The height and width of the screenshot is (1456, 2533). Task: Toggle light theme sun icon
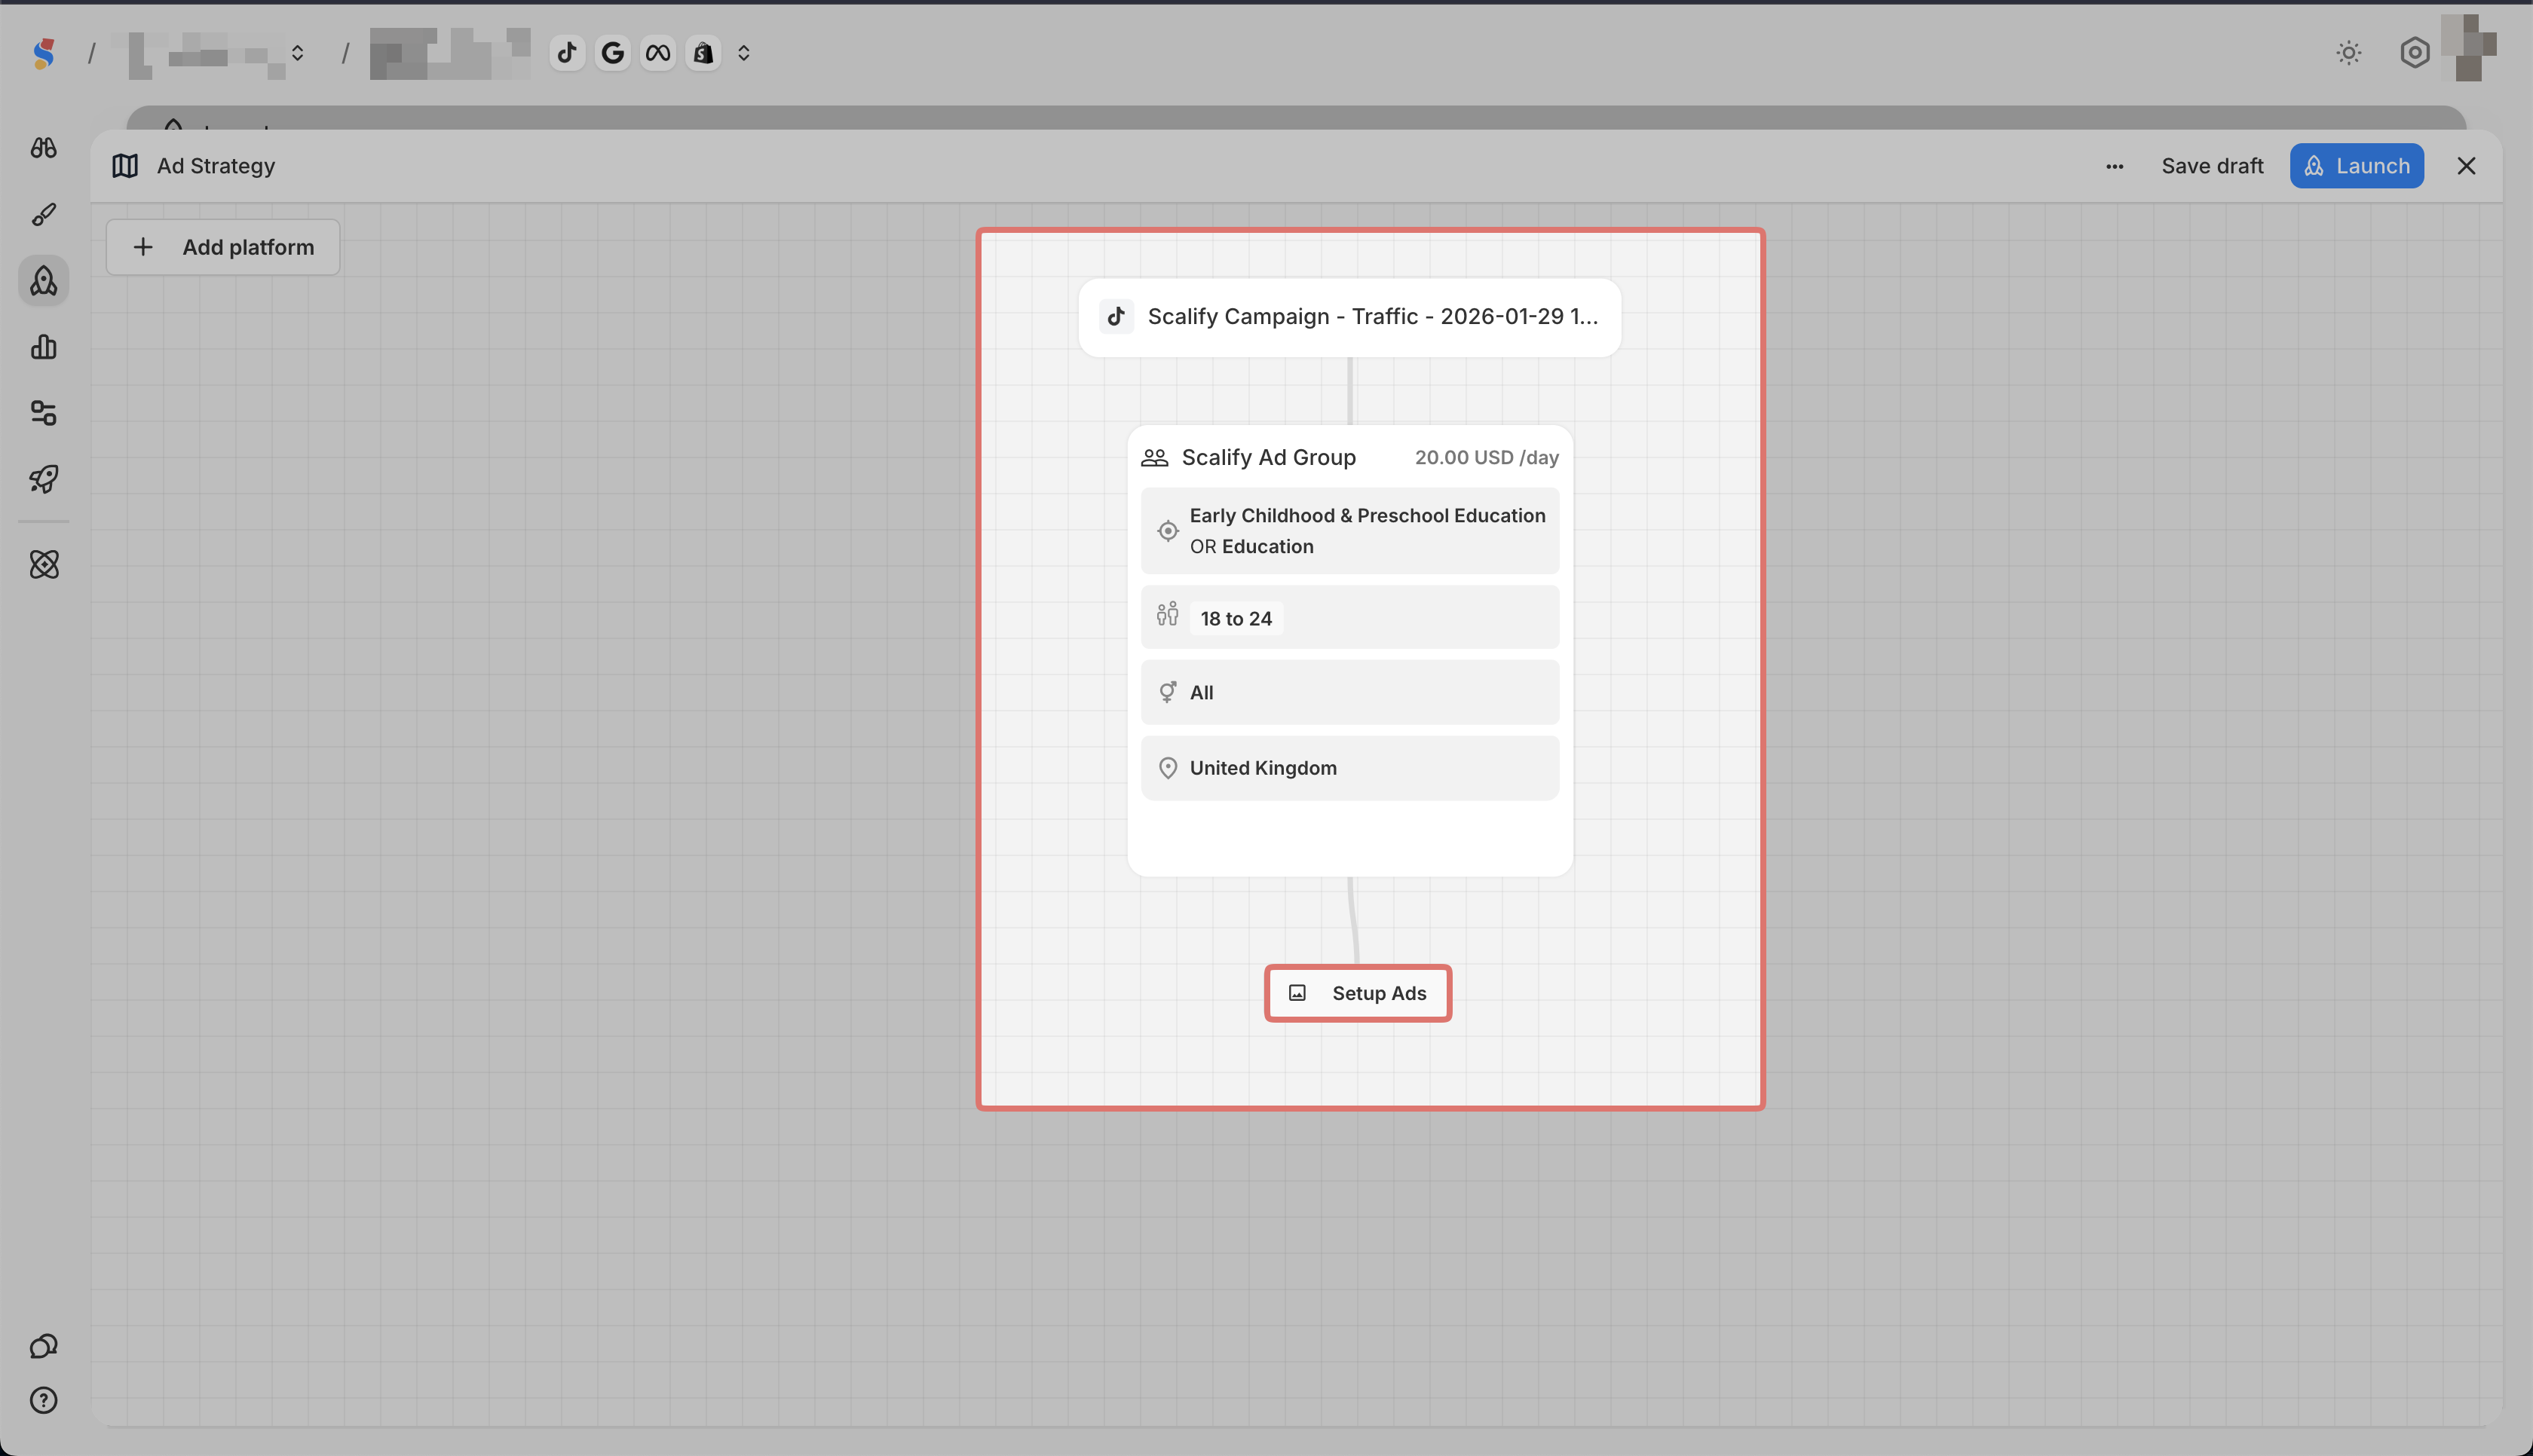(2348, 53)
